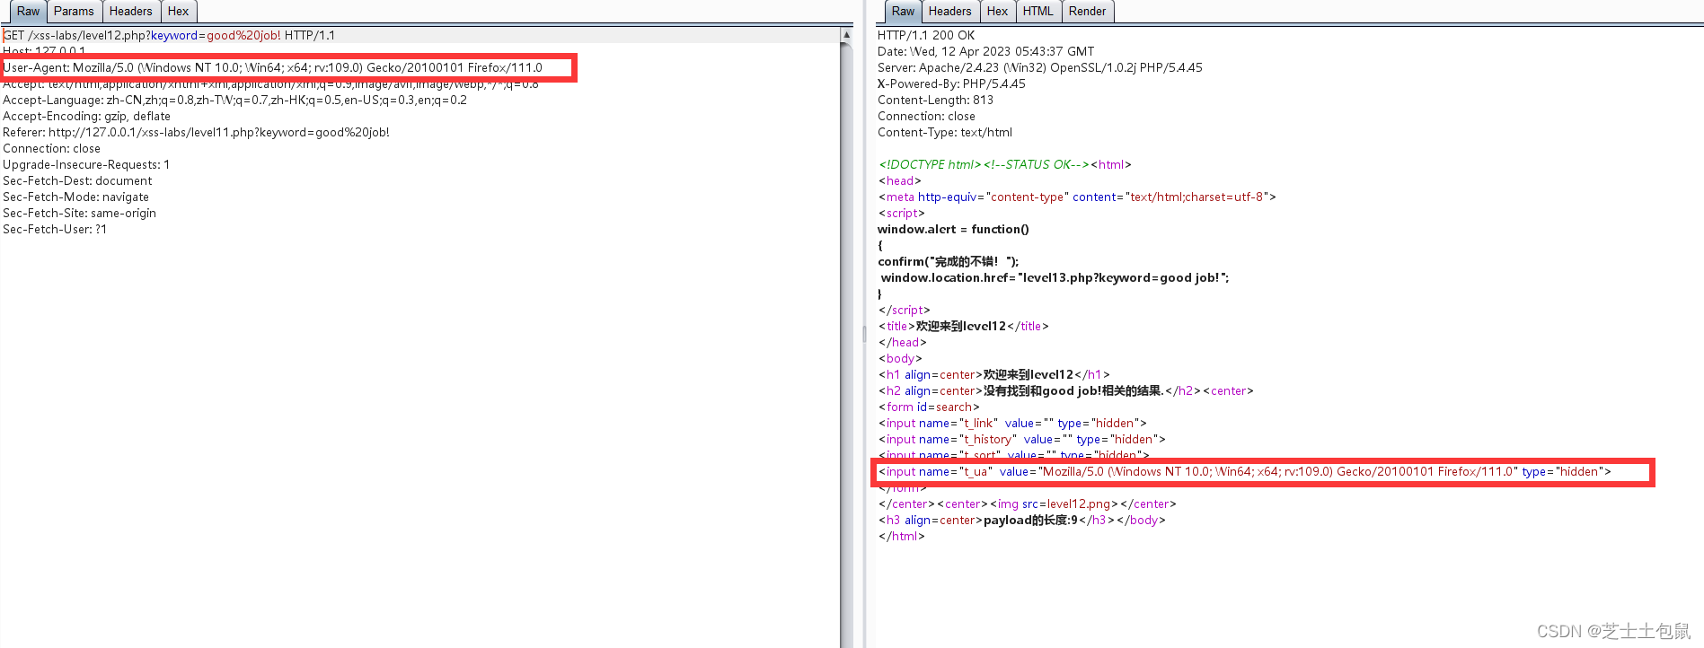Screen dimensions: 1704x648
Task: Click the User-Agent request header line
Action: tap(273, 68)
